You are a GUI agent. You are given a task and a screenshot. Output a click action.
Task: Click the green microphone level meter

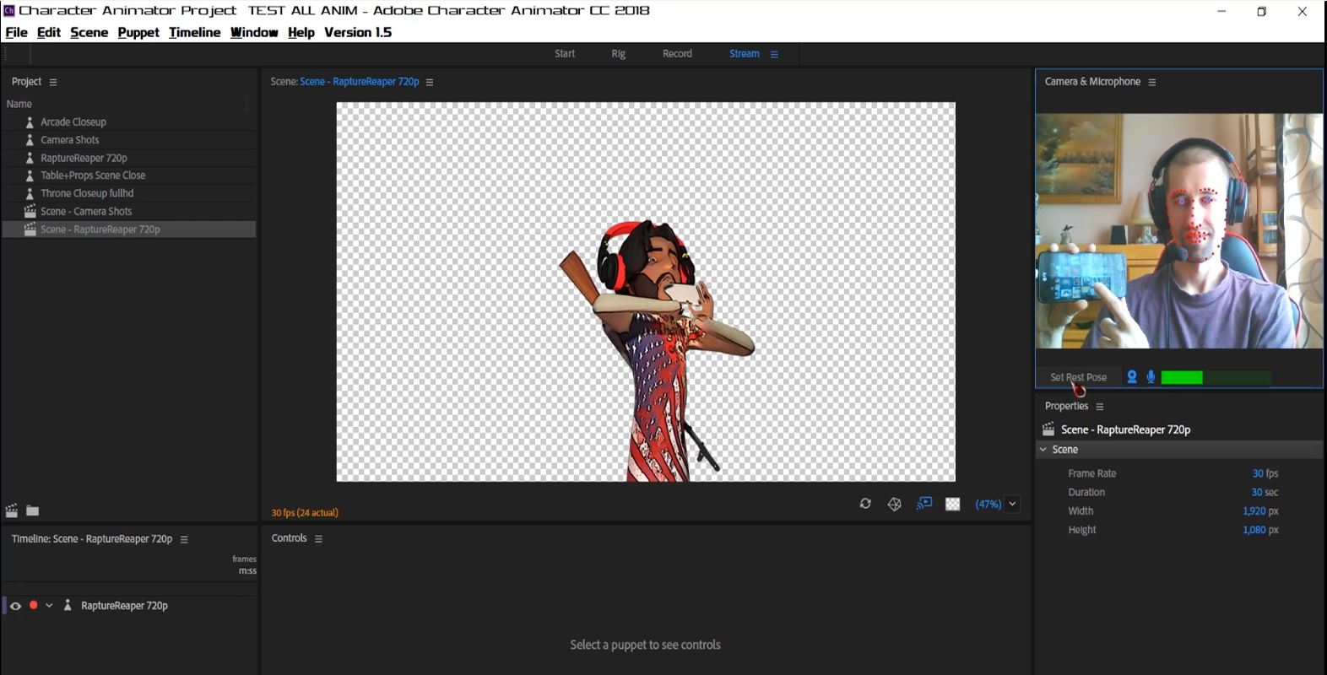pyautogui.click(x=1216, y=377)
